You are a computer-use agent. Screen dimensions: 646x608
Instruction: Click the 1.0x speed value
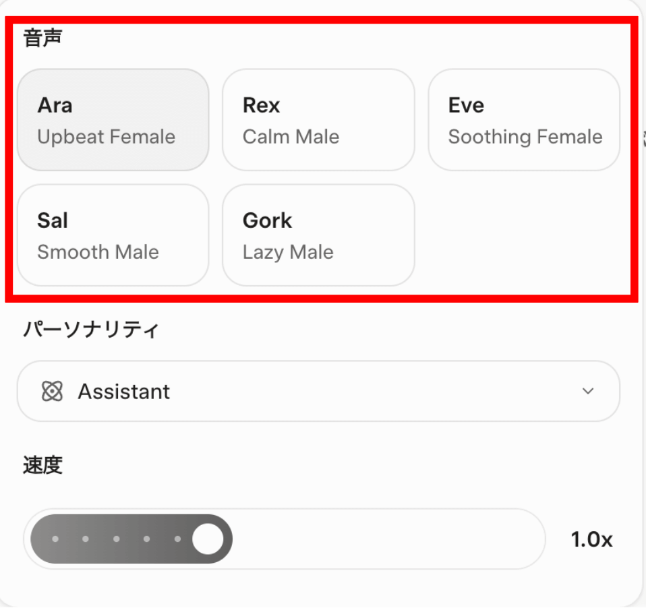(x=591, y=540)
